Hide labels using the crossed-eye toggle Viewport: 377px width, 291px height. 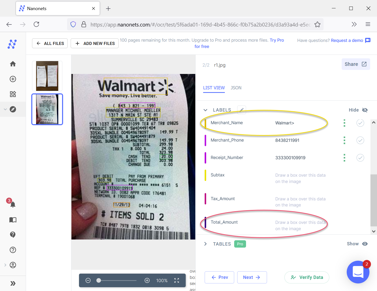(x=365, y=110)
